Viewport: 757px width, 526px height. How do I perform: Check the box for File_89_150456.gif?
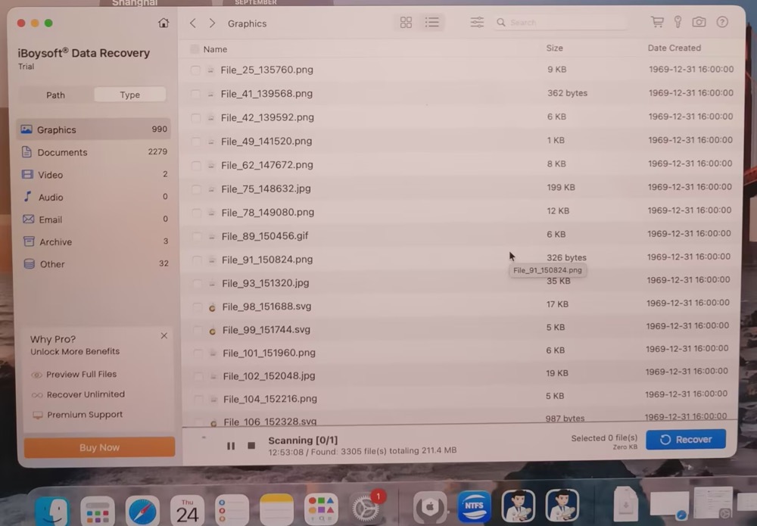(197, 236)
